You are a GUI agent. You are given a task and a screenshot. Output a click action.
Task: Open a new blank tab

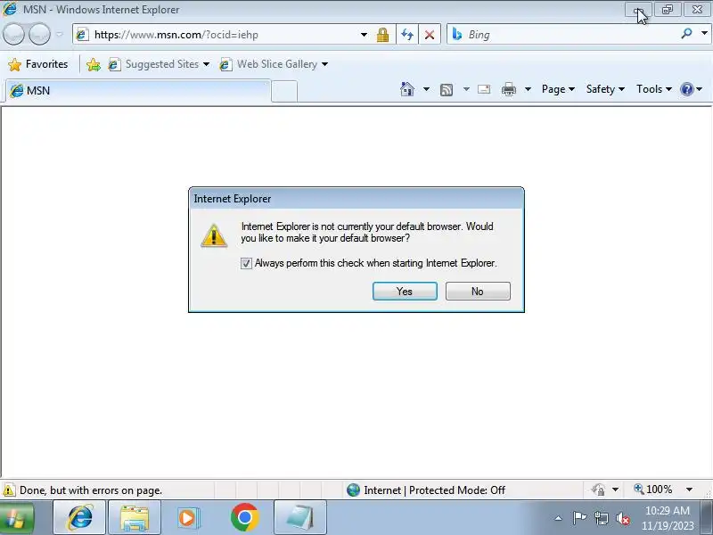click(x=284, y=92)
